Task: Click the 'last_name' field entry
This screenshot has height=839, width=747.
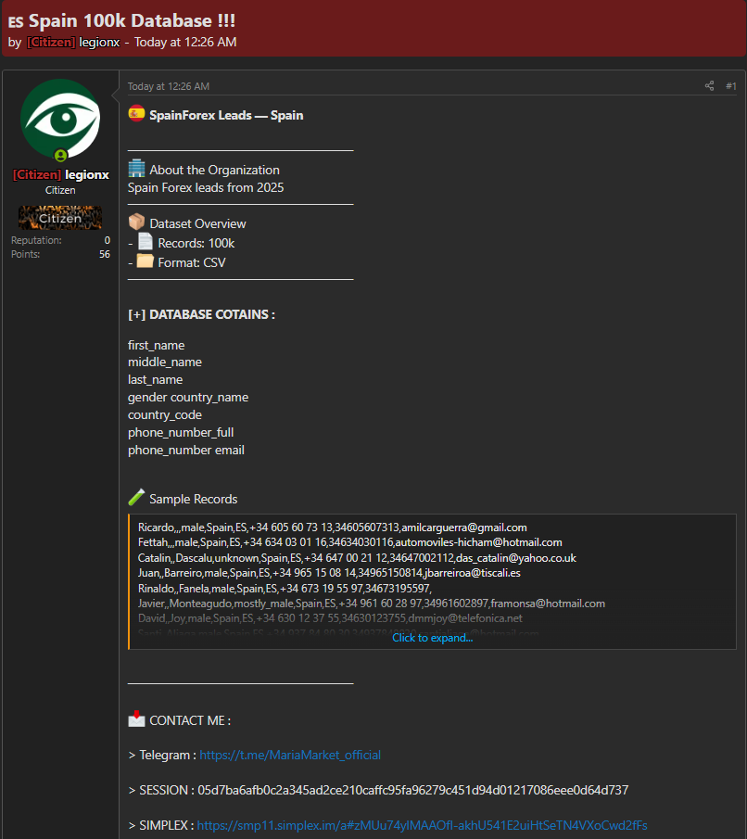Action: tap(155, 380)
